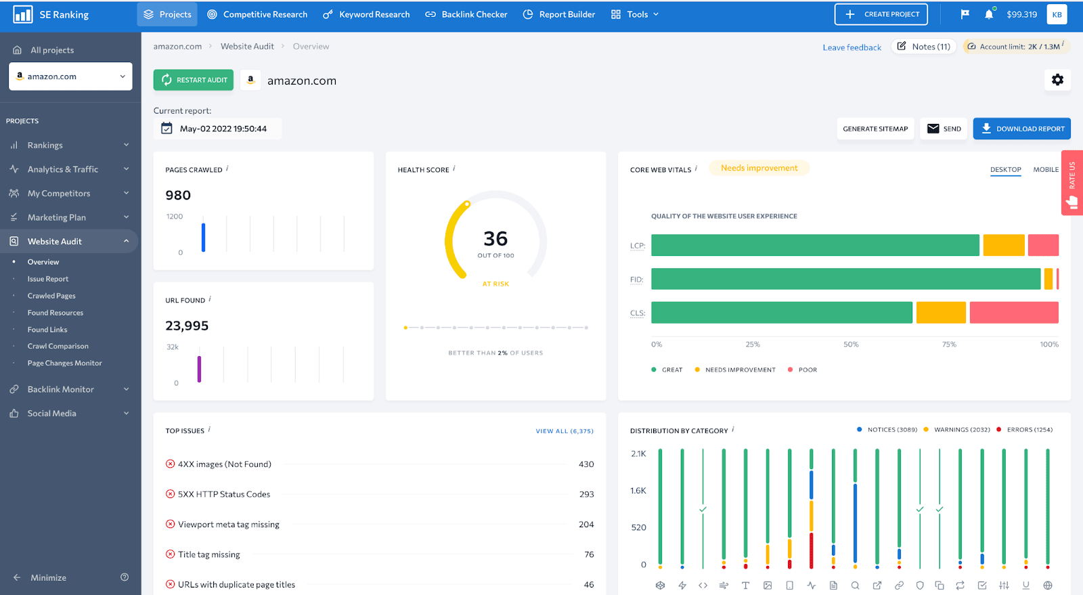Click the shield security category icon

coord(920,586)
